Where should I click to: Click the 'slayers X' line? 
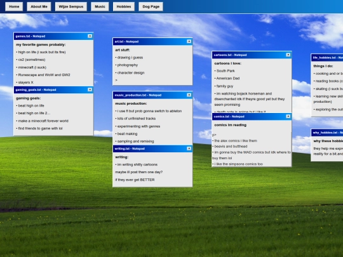tap(25, 82)
